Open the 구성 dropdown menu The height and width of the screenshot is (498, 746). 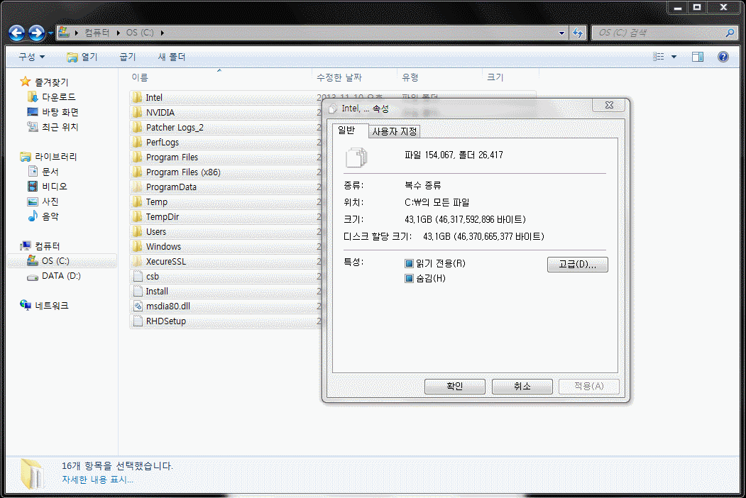tap(31, 57)
